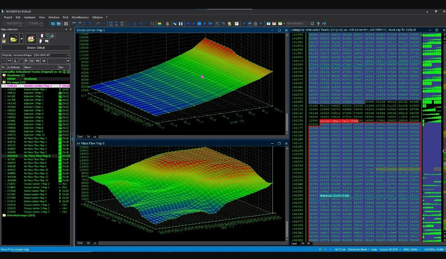Click the color spectrum toolbar icon
The height and width of the screenshot is (259, 446).
[159, 23]
